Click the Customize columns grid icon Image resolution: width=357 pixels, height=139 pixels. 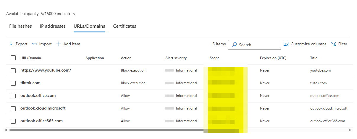(x=286, y=44)
